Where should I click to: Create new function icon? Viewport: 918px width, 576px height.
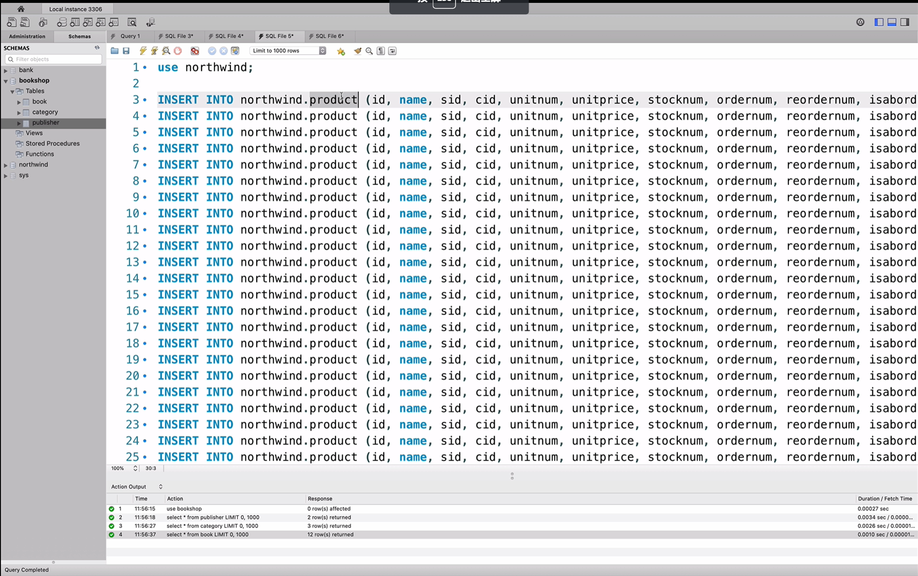point(114,22)
